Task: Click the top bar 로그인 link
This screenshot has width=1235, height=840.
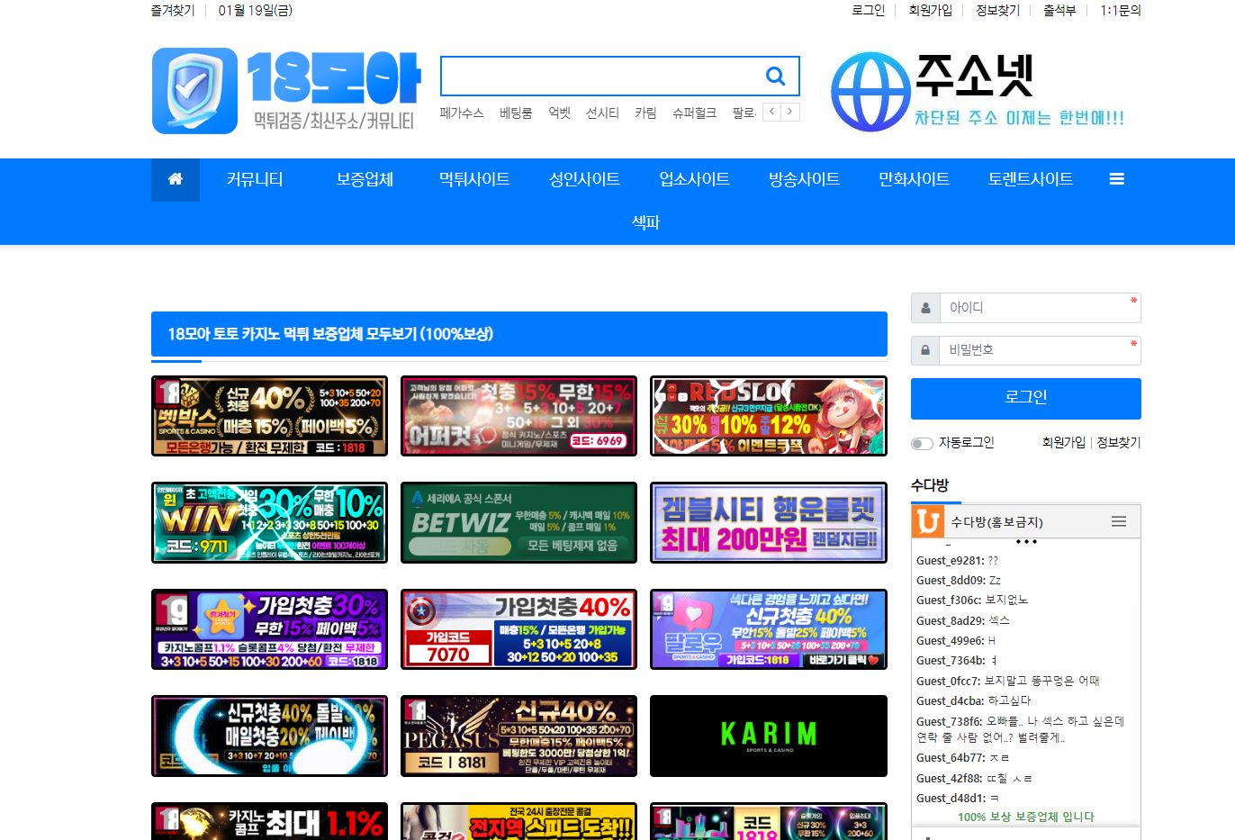Action: click(x=868, y=10)
